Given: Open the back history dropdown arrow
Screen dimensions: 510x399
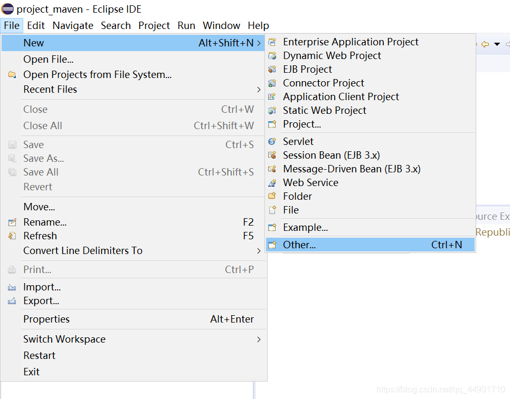Looking at the screenshot, I should pyautogui.click(x=497, y=44).
